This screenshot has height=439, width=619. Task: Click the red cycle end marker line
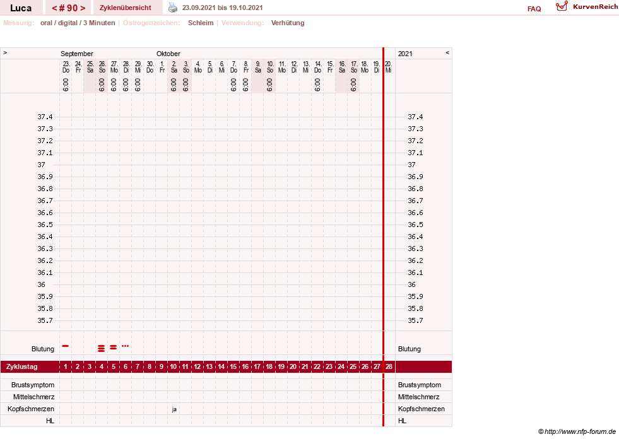click(x=383, y=237)
